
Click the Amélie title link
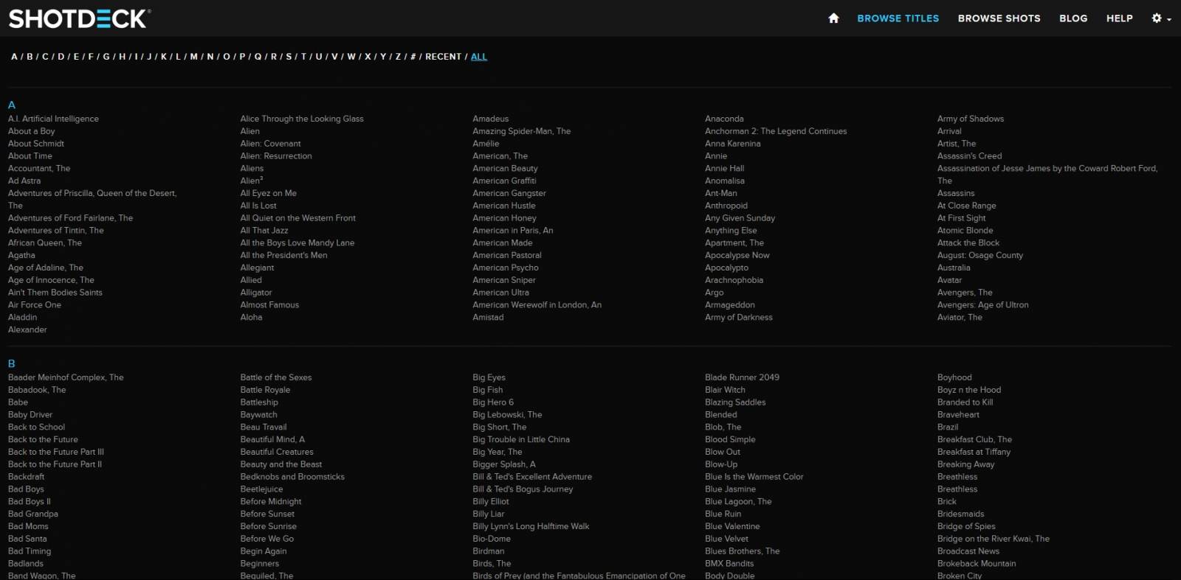click(x=486, y=144)
